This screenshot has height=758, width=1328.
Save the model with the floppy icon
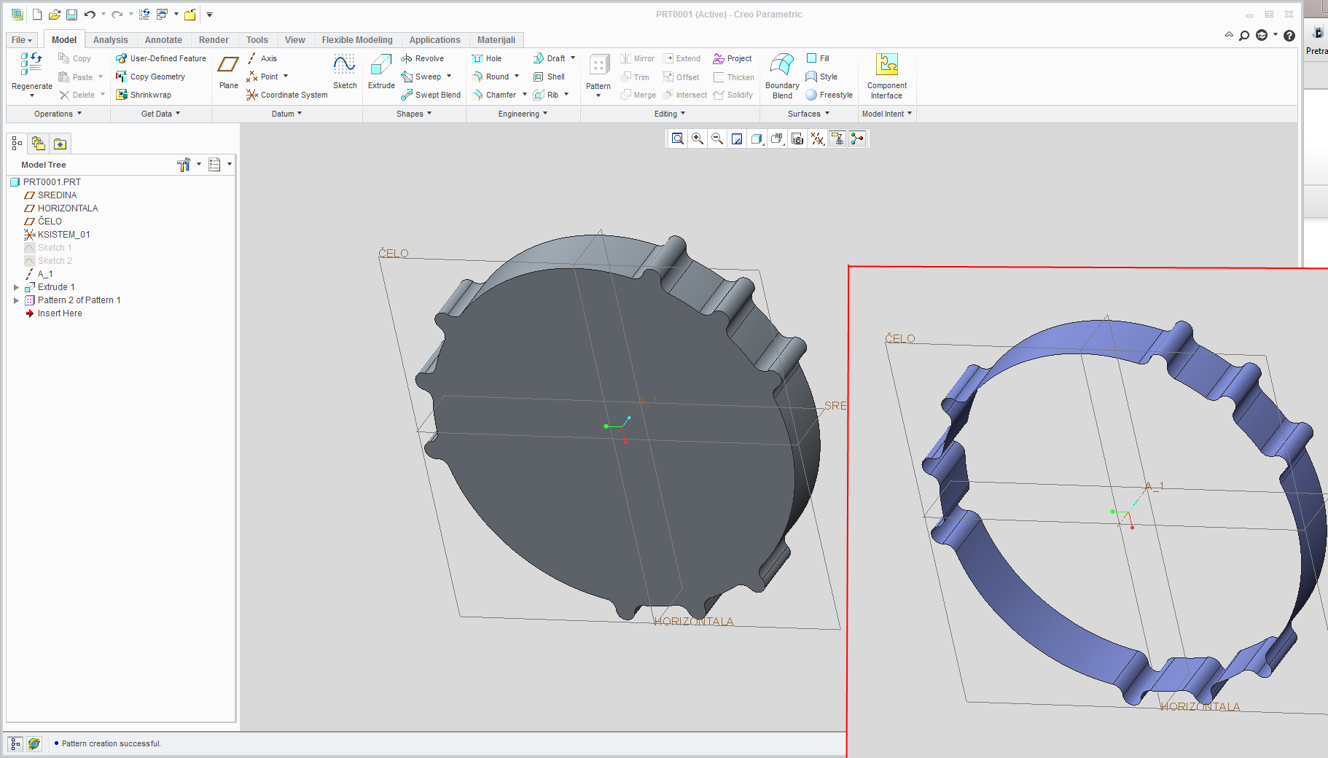(x=71, y=15)
